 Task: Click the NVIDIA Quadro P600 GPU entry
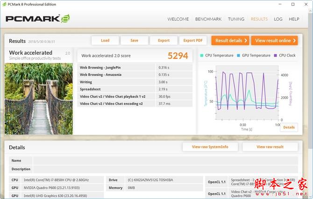(52, 188)
